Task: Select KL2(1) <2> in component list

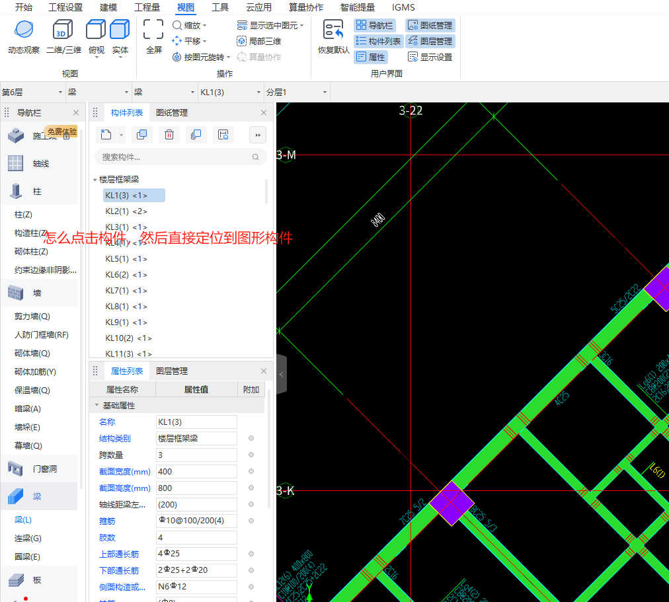Action: pos(126,211)
